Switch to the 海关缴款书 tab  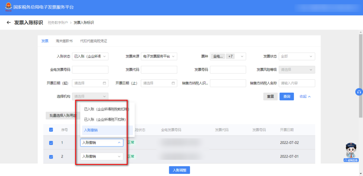(64, 41)
